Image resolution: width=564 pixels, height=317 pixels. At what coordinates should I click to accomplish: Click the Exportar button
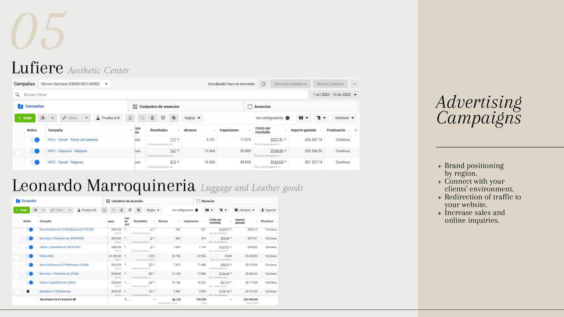(x=268, y=210)
